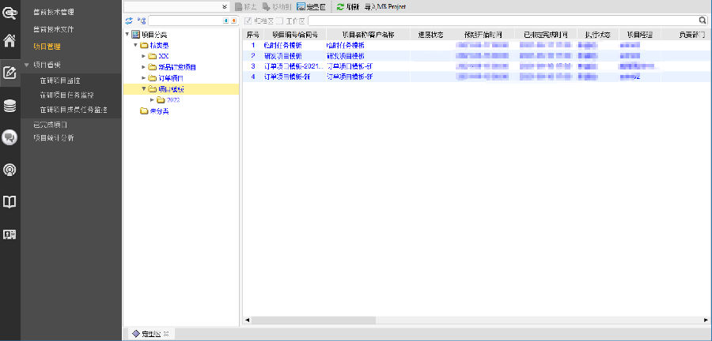Viewport: 712px width, 341px height.
Task: Toggle the 工作区 checkbox
Action: tap(279, 21)
